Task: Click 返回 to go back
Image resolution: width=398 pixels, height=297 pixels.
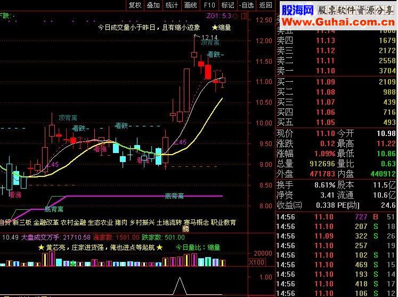Action: [x=265, y=5]
